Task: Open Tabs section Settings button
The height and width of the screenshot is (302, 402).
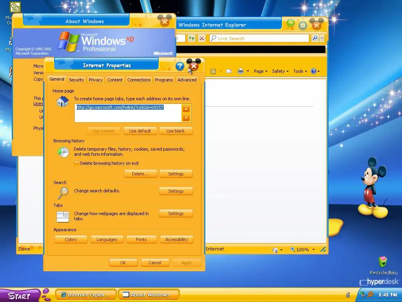Action: (175, 214)
